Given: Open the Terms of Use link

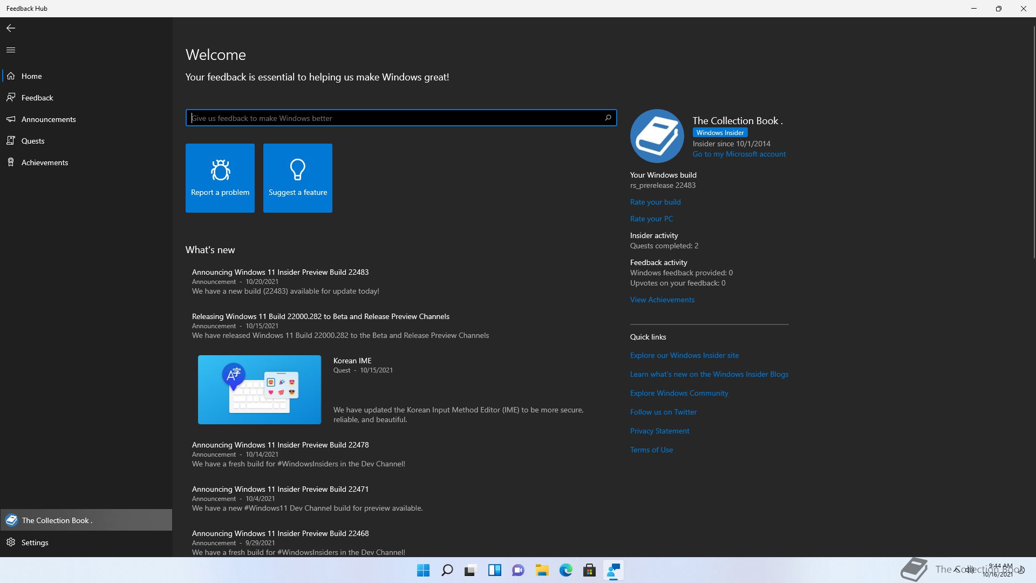Looking at the screenshot, I should 651,450.
